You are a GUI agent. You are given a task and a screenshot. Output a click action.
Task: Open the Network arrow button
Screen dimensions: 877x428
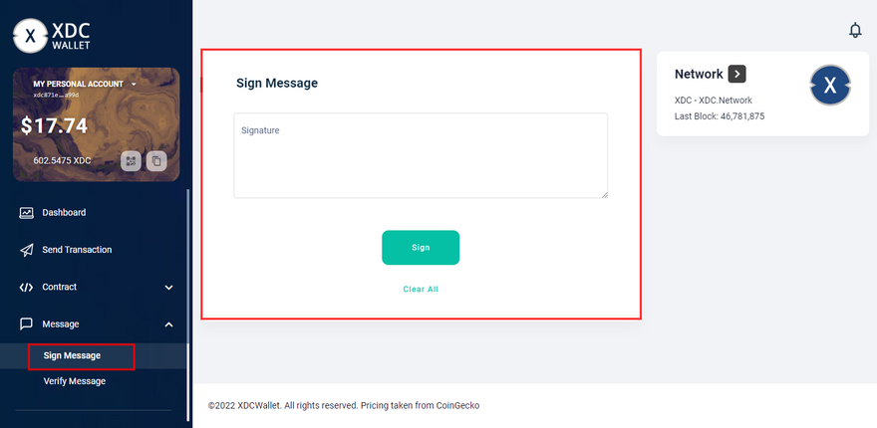[736, 74]
